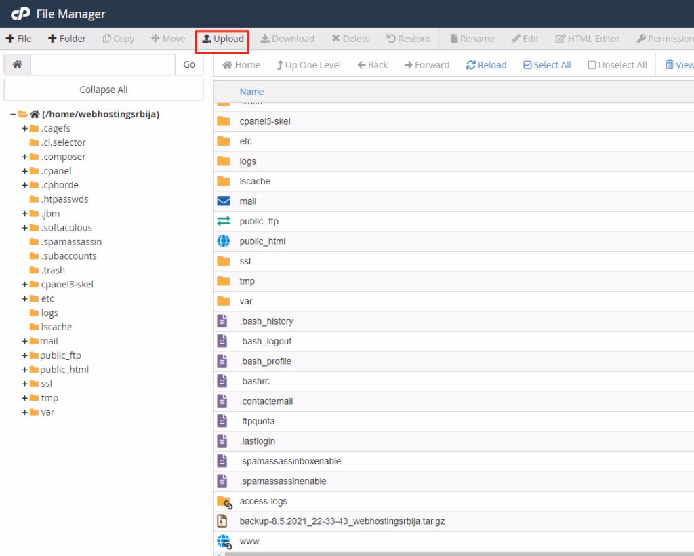This screenshot has height=556, width=694.
Task: Click Unselect All checkbox button
Action: click(x=617, y=65)
